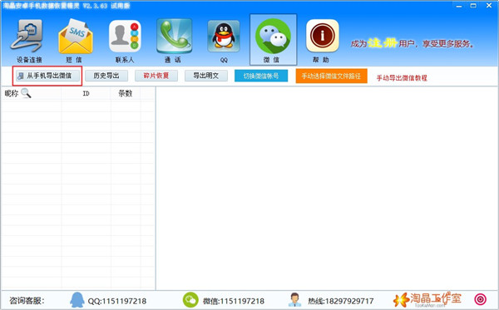Viewport: 499px width, 310px height.
Task: Click 从手机导出微信 button
Action: 47,76
